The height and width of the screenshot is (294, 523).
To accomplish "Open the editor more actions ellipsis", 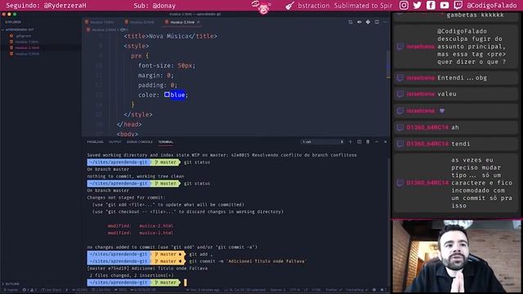I will (x=386, y=22).
